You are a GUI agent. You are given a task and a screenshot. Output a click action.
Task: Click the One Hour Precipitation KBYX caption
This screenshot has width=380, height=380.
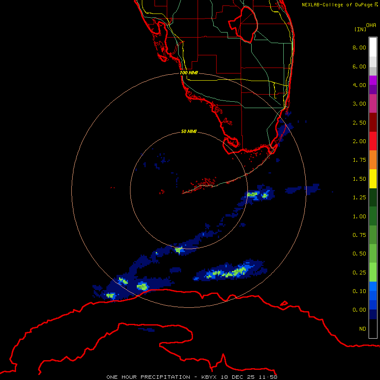pyautogui.click(x=192, y=377)
